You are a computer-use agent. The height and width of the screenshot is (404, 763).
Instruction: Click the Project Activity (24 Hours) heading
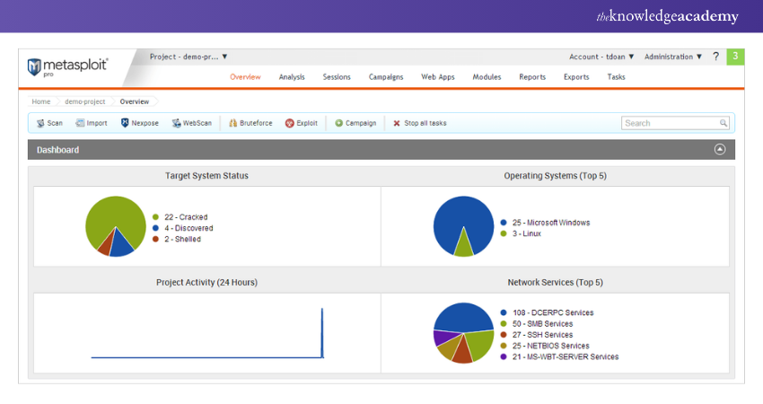206,282
